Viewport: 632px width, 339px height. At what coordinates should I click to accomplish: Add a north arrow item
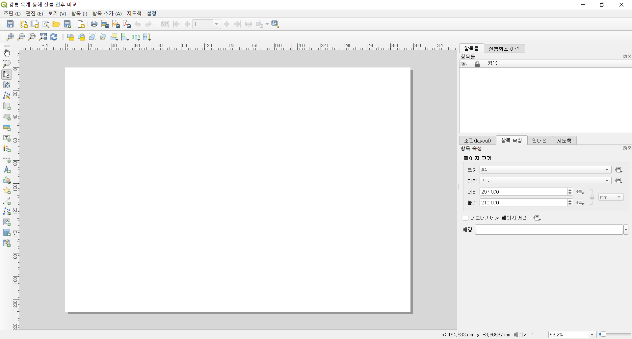click(7, 170)
